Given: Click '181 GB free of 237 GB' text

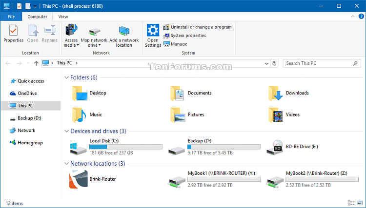Looking at the screenshot, I should pos(111,153).
